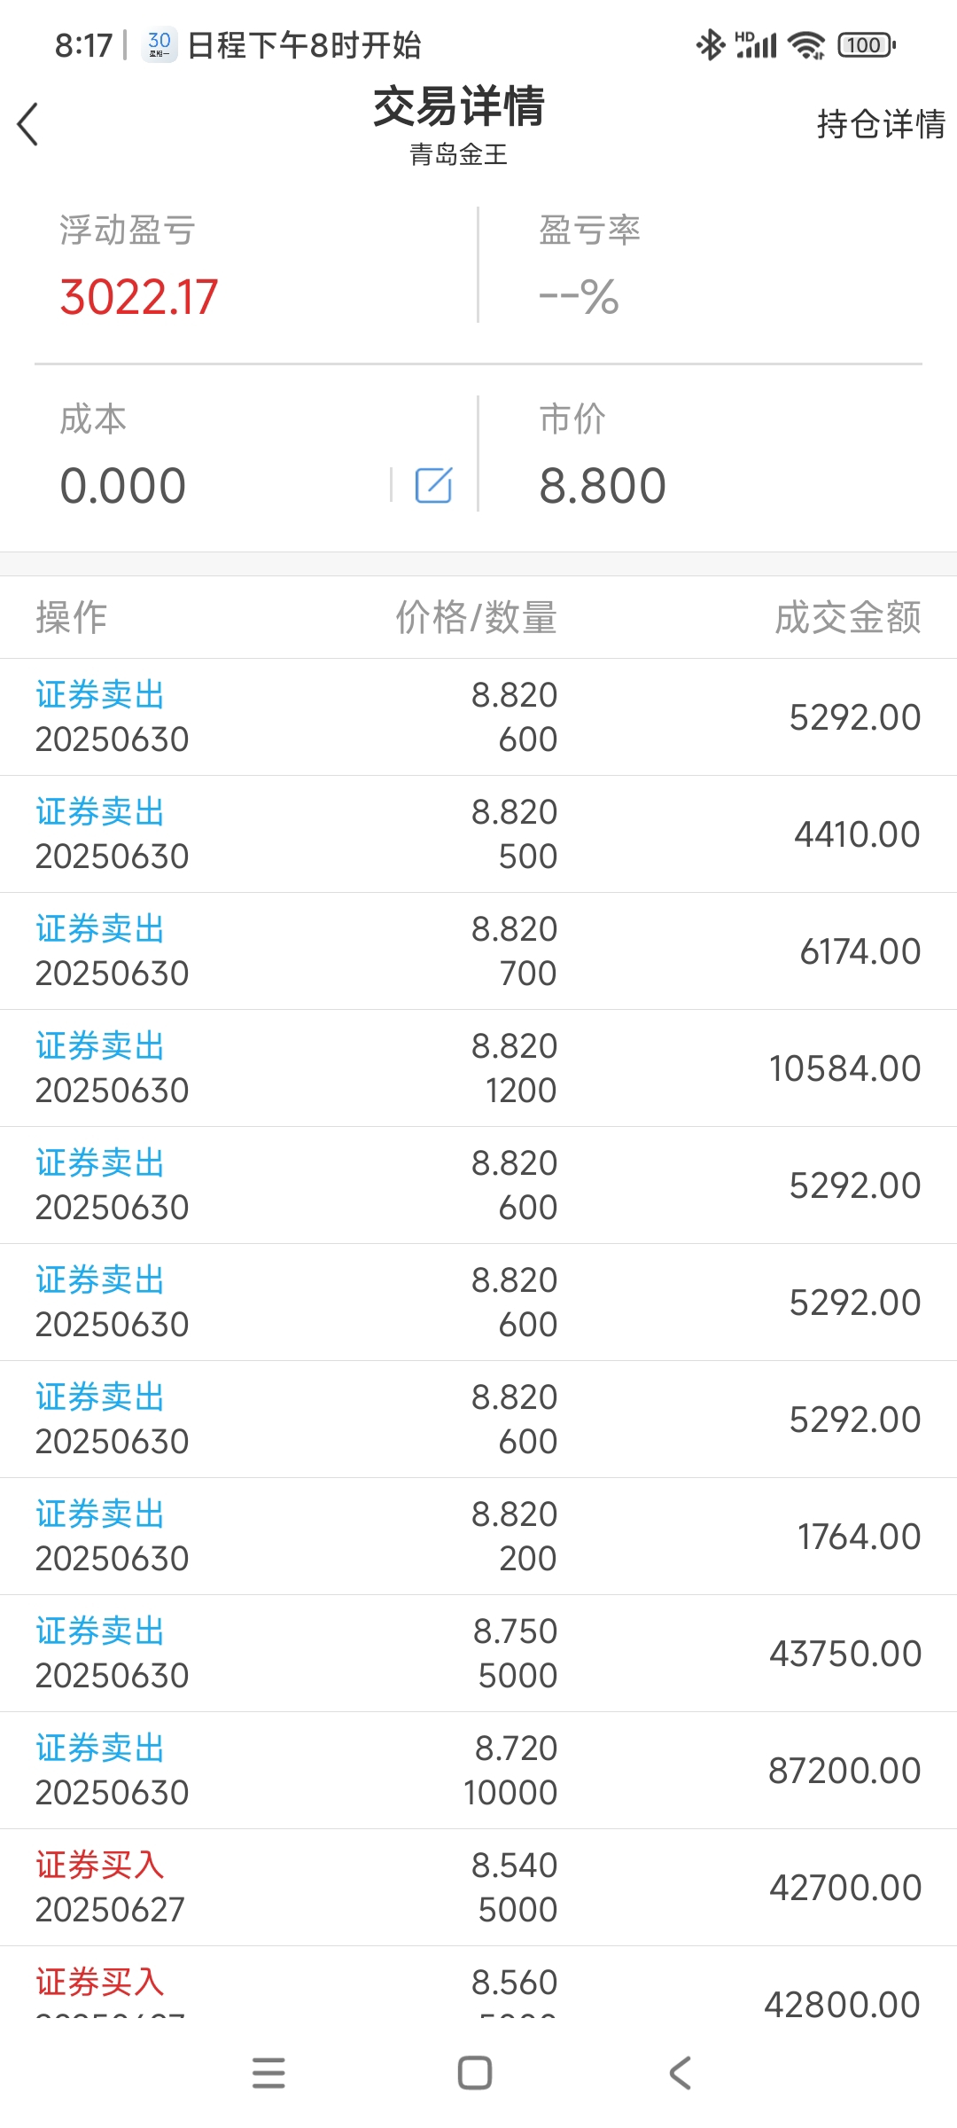Click the 成交金额 column header
This screenshot has height=2128, width=957.
(848, 617)
